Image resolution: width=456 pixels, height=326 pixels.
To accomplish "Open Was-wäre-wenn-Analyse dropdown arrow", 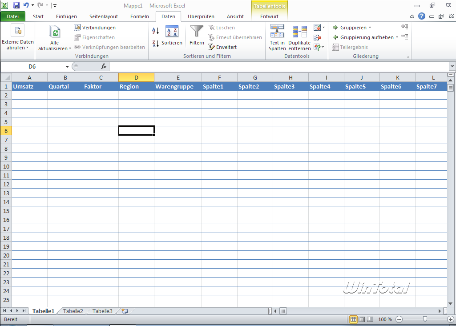I will (323, 47).
